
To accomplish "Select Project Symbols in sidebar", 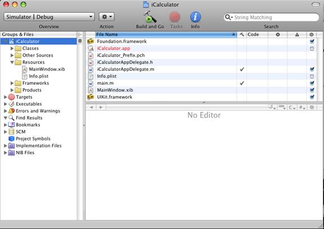I will [33, 139].
